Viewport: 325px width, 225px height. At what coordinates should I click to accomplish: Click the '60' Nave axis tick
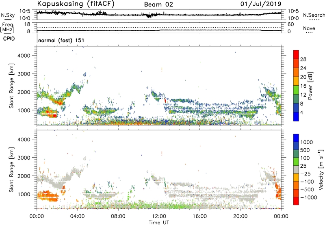point(290,24)
